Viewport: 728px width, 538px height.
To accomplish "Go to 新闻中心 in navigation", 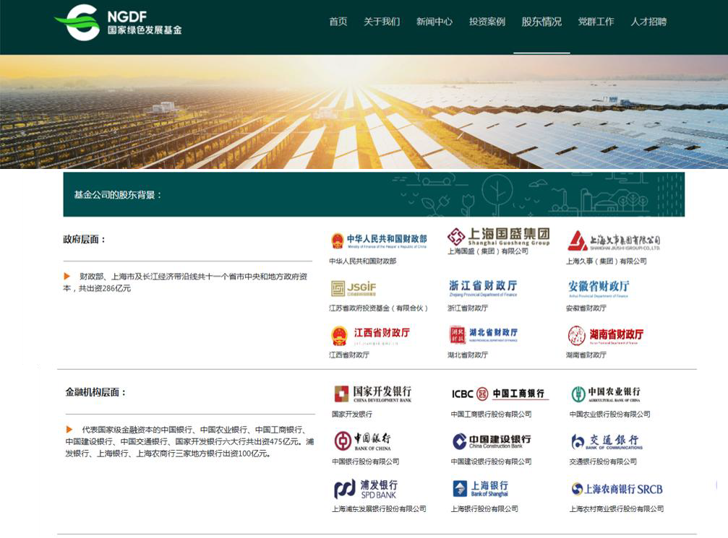I will pyautogui.click(x=434, y=22).
